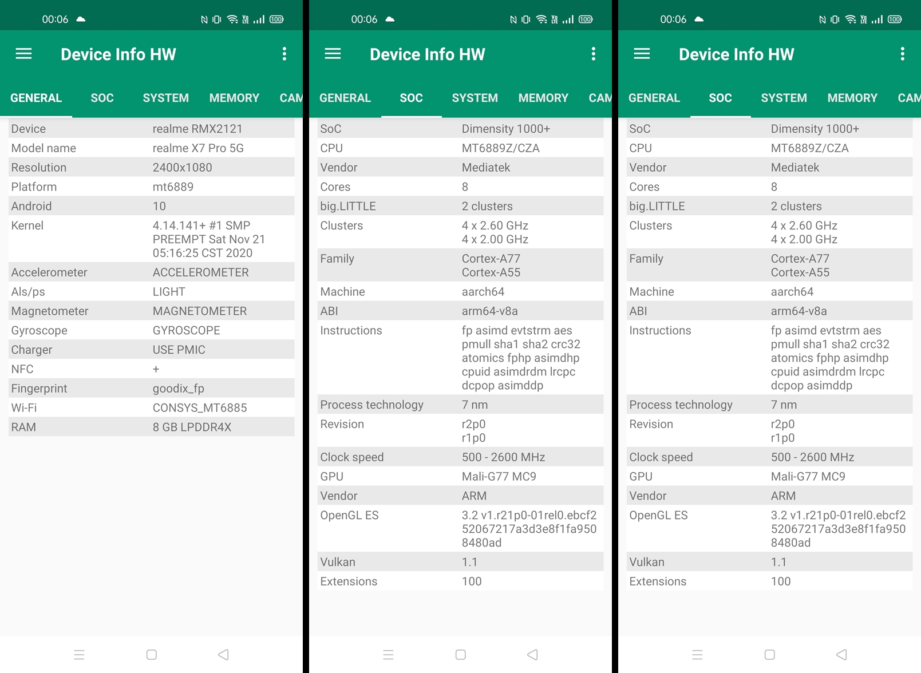Tap cloud notification icon in left status bar
921x673 pixels.
point(81,19)
